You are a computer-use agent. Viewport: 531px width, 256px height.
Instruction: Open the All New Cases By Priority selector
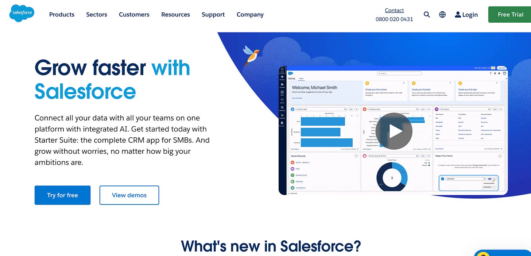tap(393, 156)
